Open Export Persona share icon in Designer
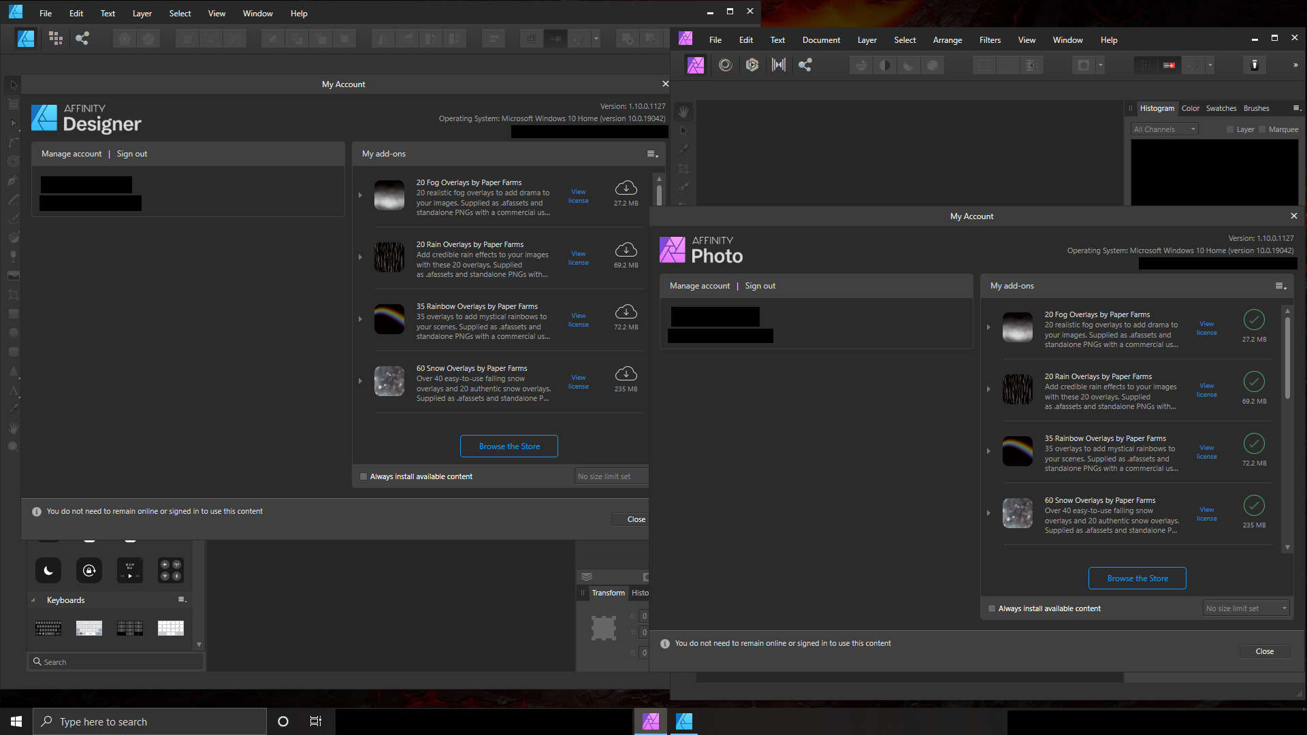Screen dimensions: 1307x735 [x=82, y=39]
